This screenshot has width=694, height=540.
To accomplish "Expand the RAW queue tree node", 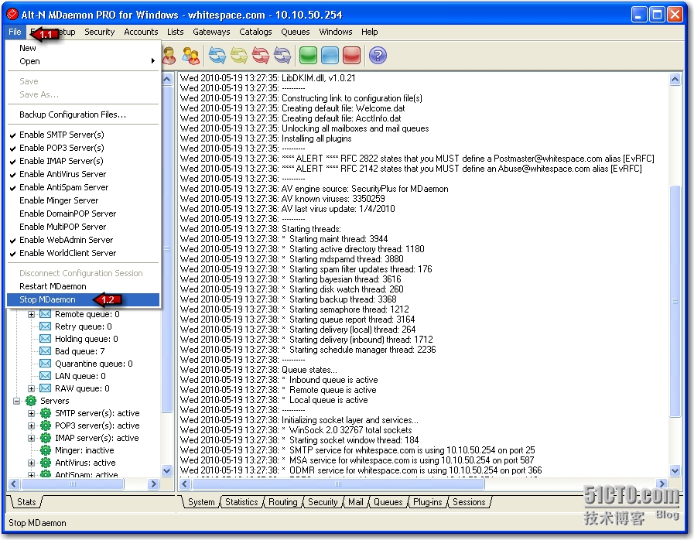I will point(31,388).
